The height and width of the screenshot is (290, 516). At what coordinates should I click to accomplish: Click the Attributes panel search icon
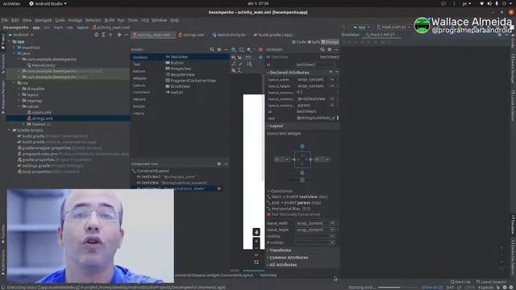coord(322,49)
